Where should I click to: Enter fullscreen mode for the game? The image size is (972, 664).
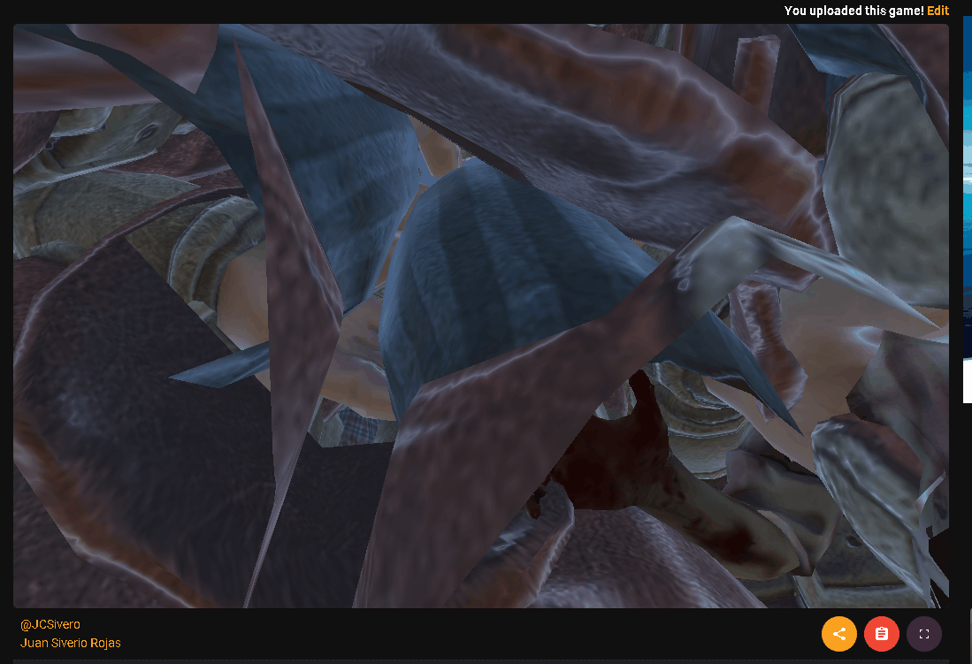tap(923, 634)
